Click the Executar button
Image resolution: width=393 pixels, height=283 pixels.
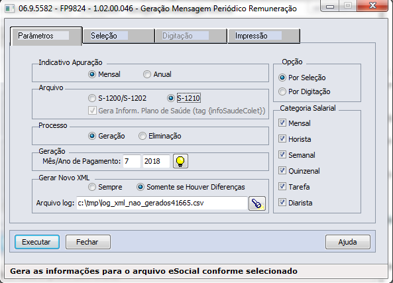point(37,242)
